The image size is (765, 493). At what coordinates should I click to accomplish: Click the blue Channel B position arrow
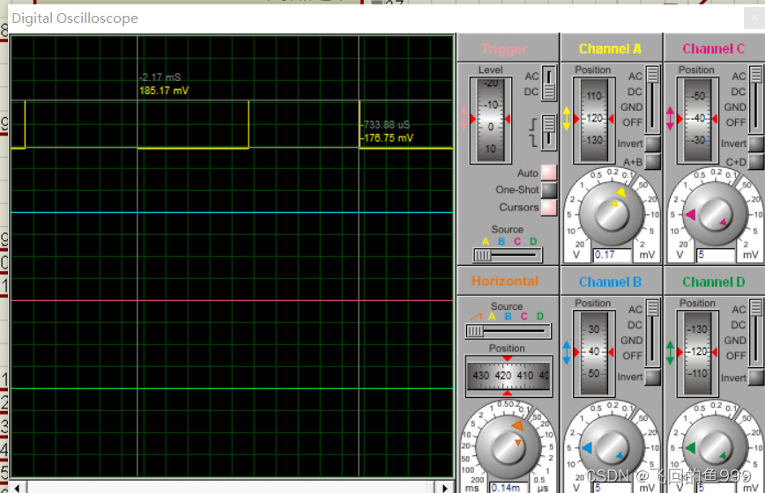point(567,352)
